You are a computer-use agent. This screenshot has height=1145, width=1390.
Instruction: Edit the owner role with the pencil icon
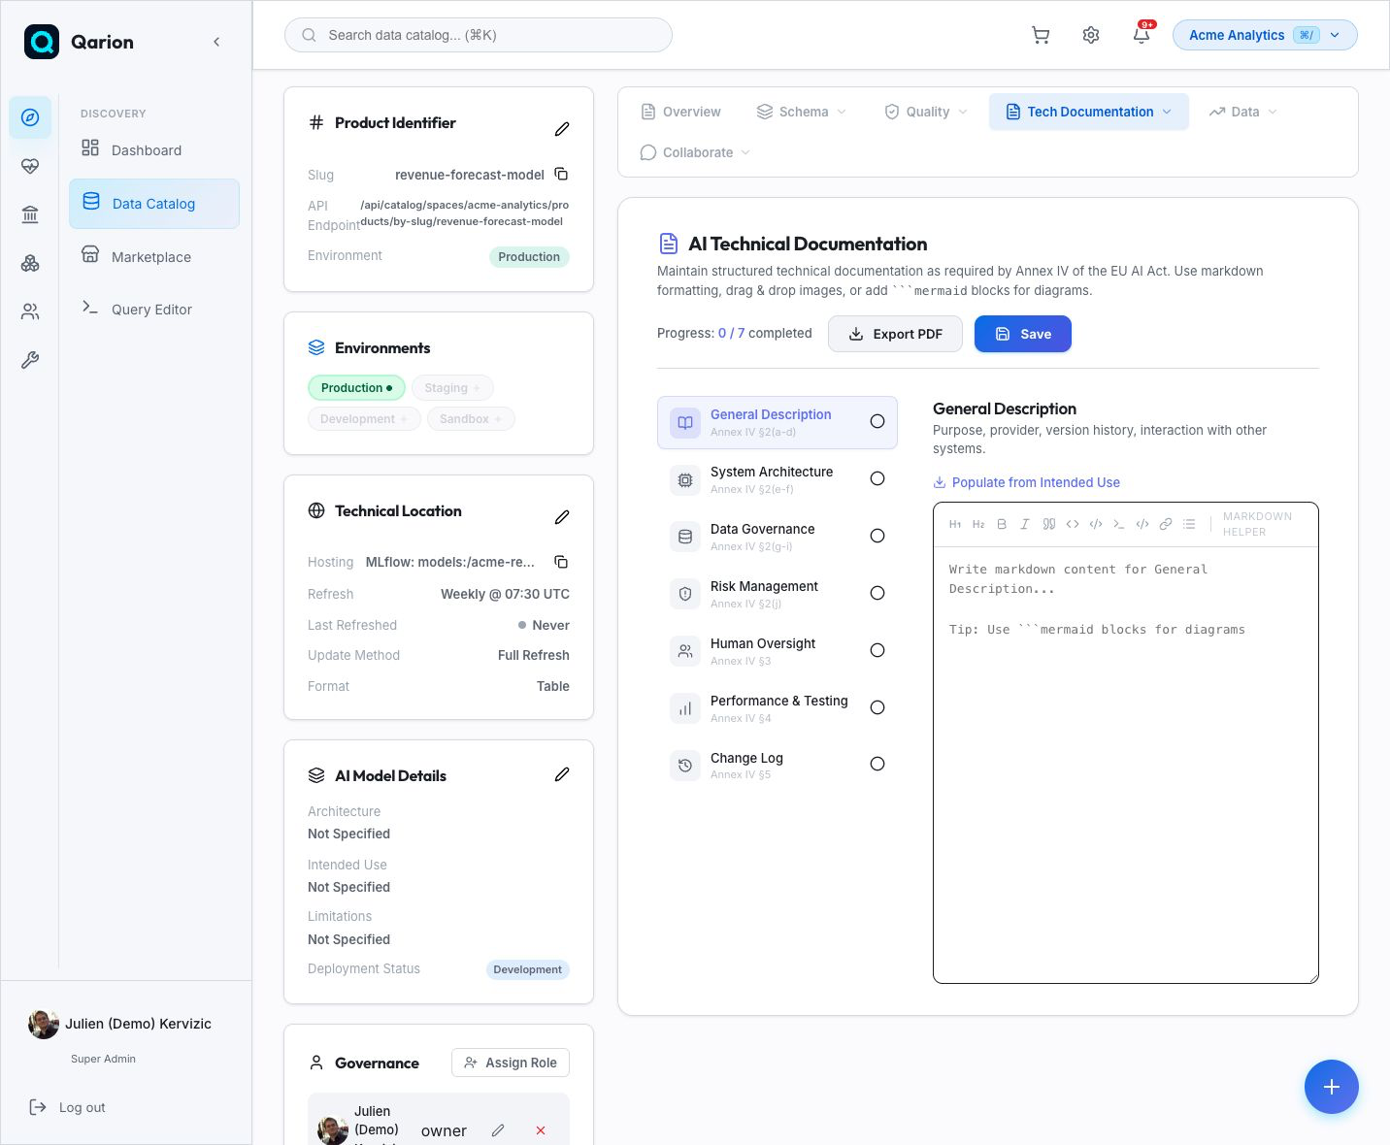[x=498, y=1130]
